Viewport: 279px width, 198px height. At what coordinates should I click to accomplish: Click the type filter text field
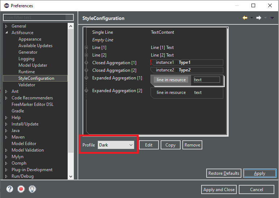tap(38, 17)
